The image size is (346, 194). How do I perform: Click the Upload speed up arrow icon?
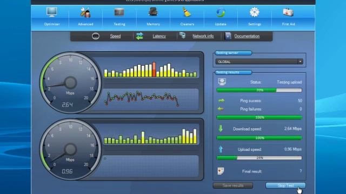click(x=221, y=149)
